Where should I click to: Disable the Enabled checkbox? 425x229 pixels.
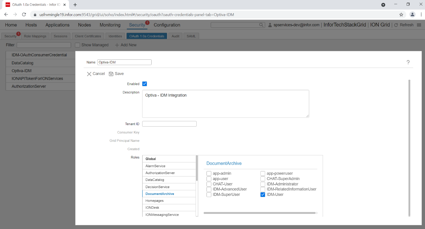tap(144, 84)
